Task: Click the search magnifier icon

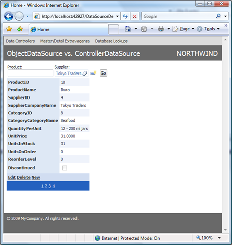Action: 218,16
